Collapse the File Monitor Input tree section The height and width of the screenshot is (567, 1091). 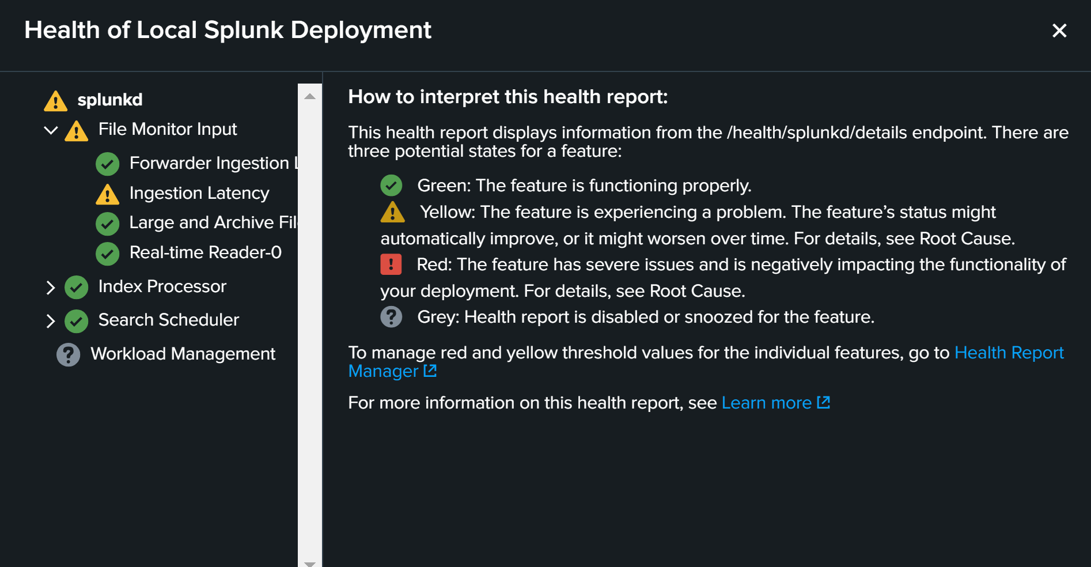click(50, 130)
